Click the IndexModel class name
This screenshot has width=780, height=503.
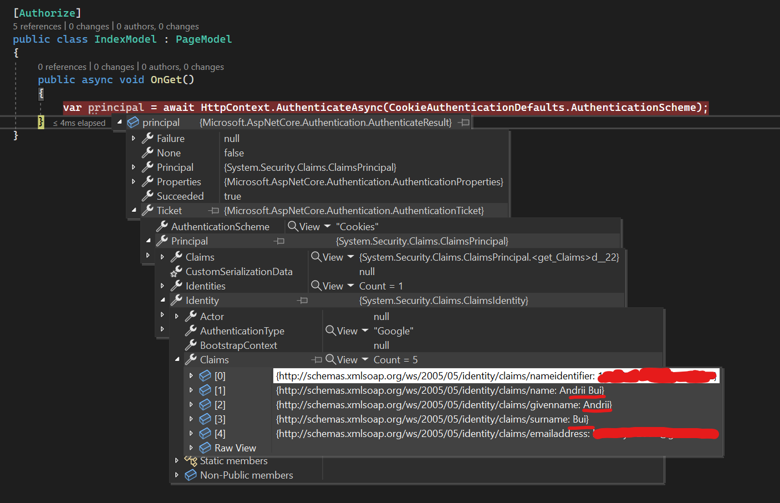pyautogui.click(x=125, y=39)
